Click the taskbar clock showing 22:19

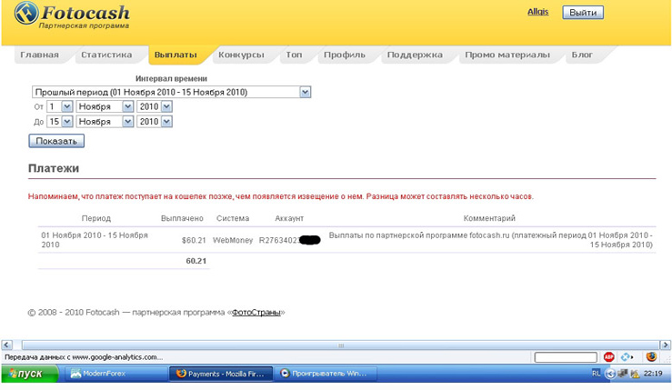[x=653, y=374]
